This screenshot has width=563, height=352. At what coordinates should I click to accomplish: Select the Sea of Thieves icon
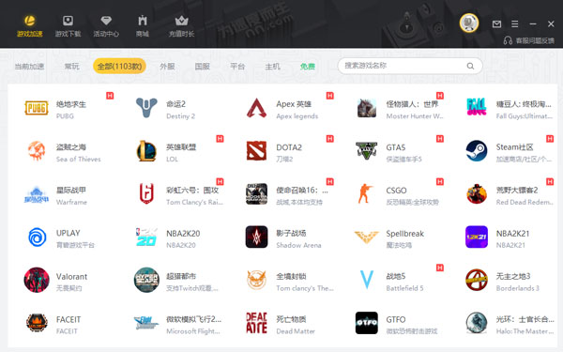(37, 150)
